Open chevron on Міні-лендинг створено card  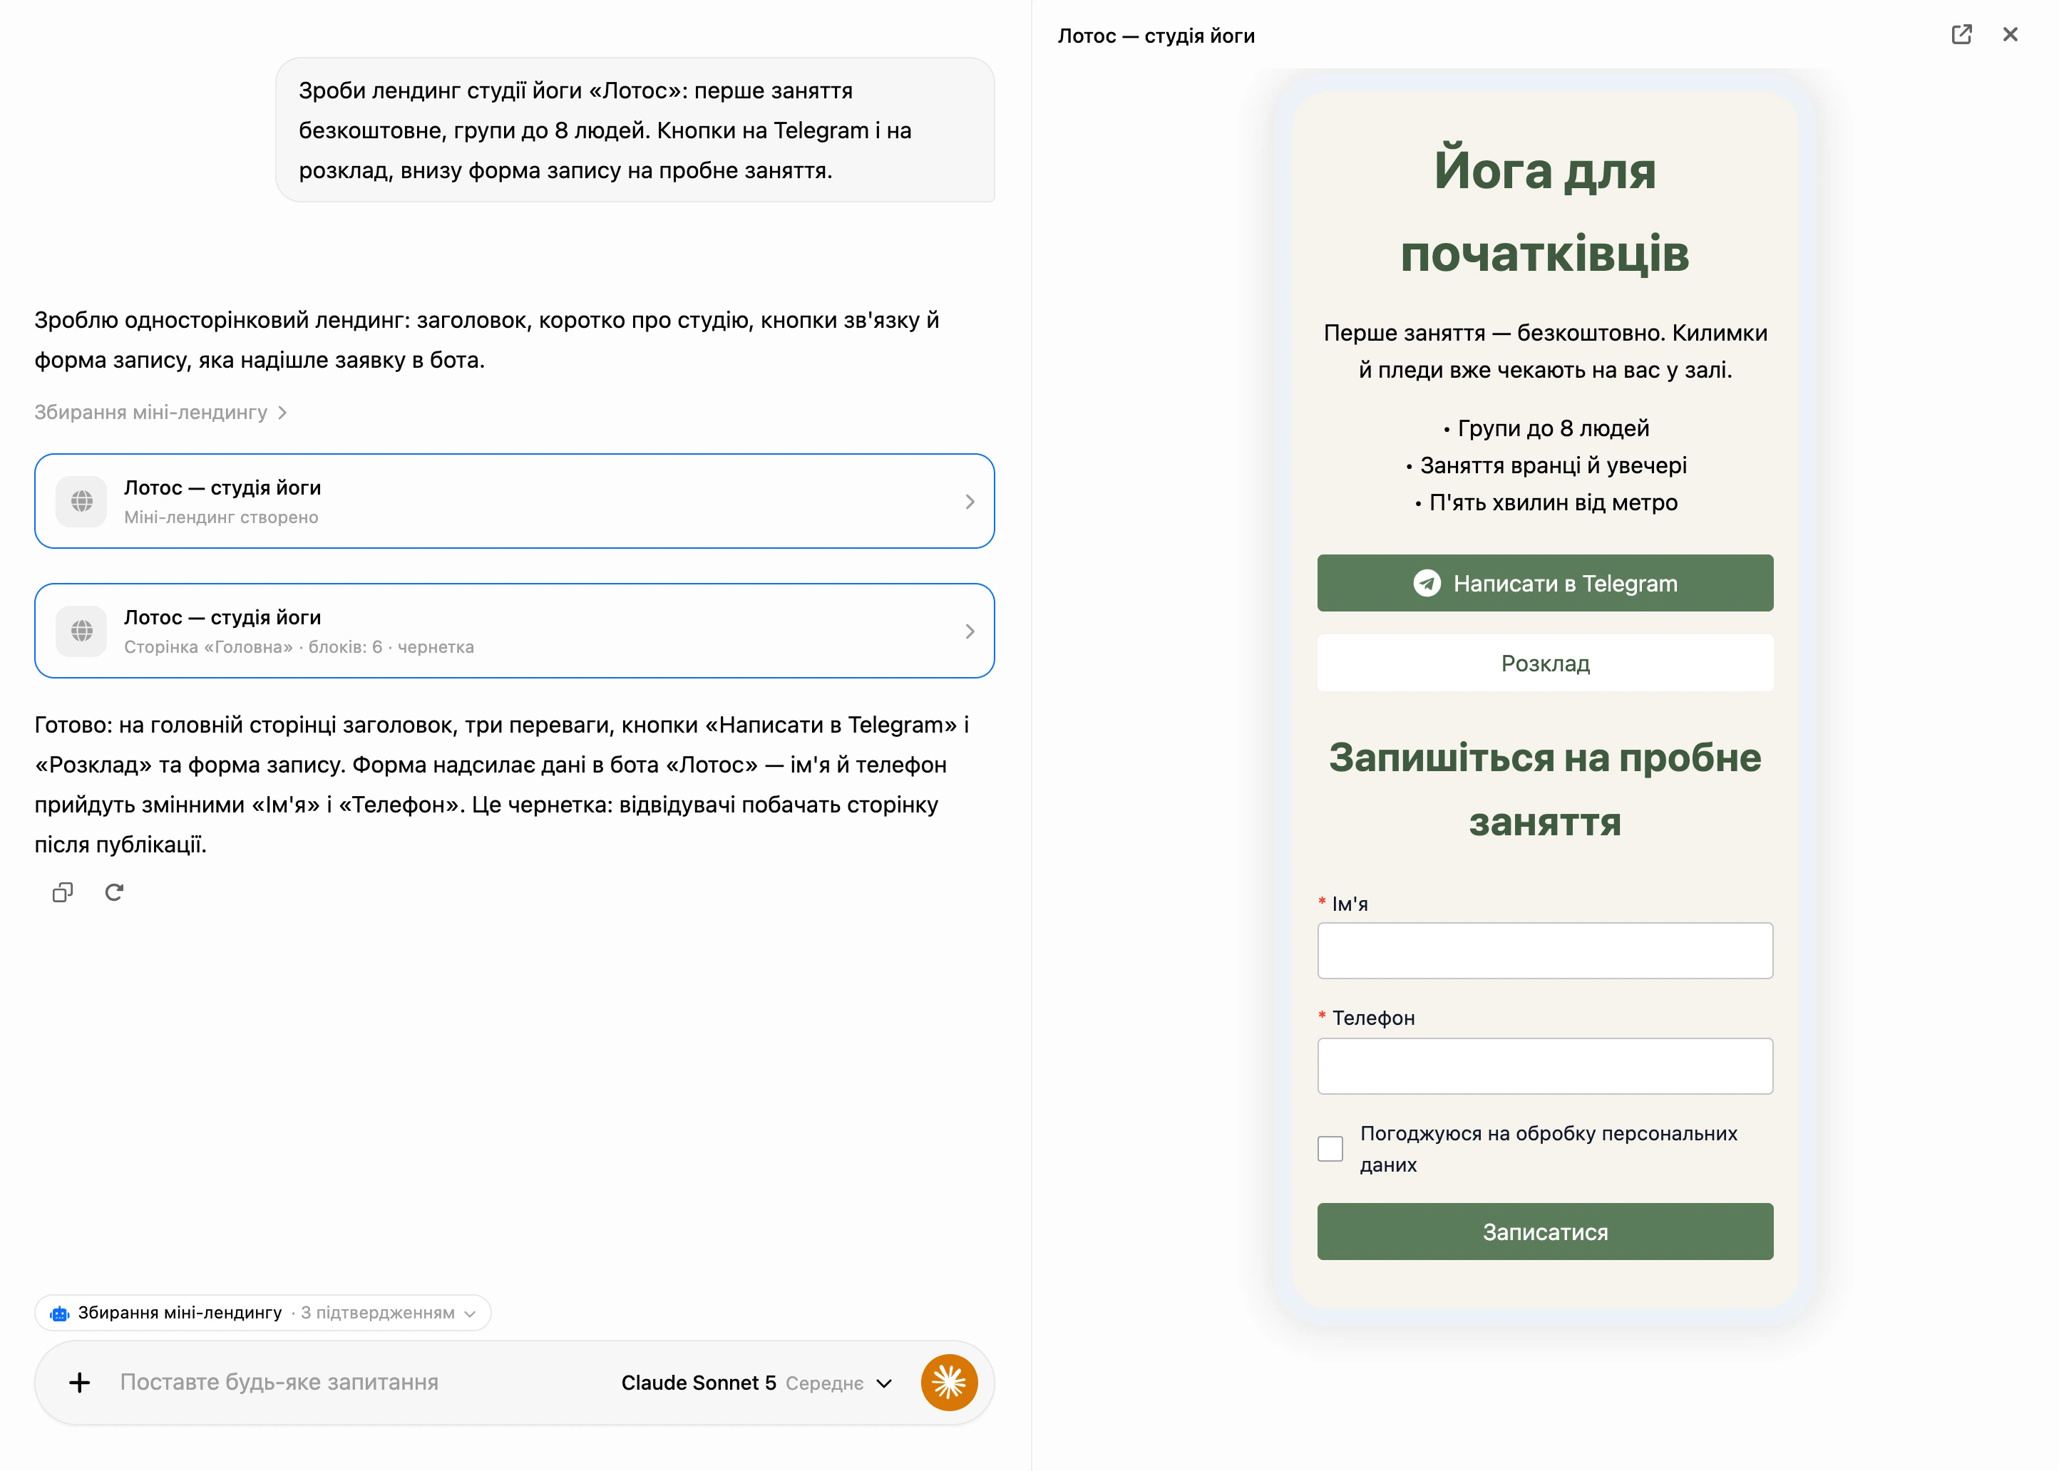coord(970,501)
